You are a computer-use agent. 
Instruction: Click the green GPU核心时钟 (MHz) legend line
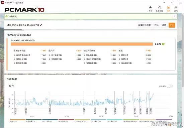pos(131,120)
